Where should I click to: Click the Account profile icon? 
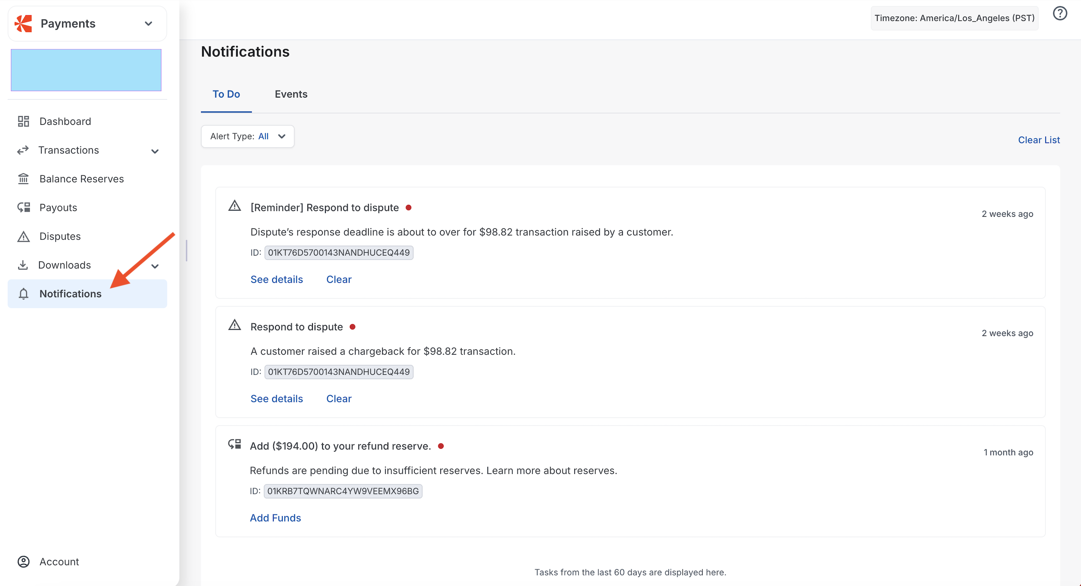point(24,562)
